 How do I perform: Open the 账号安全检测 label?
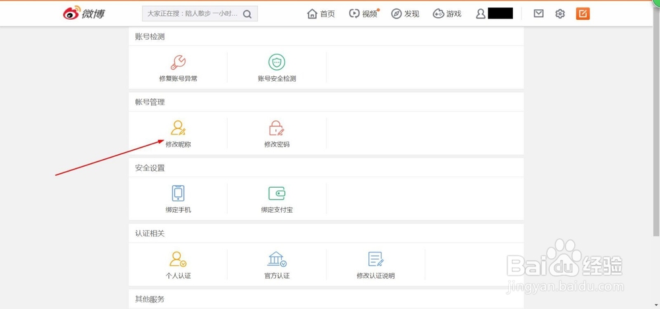[x=277, y=78]
